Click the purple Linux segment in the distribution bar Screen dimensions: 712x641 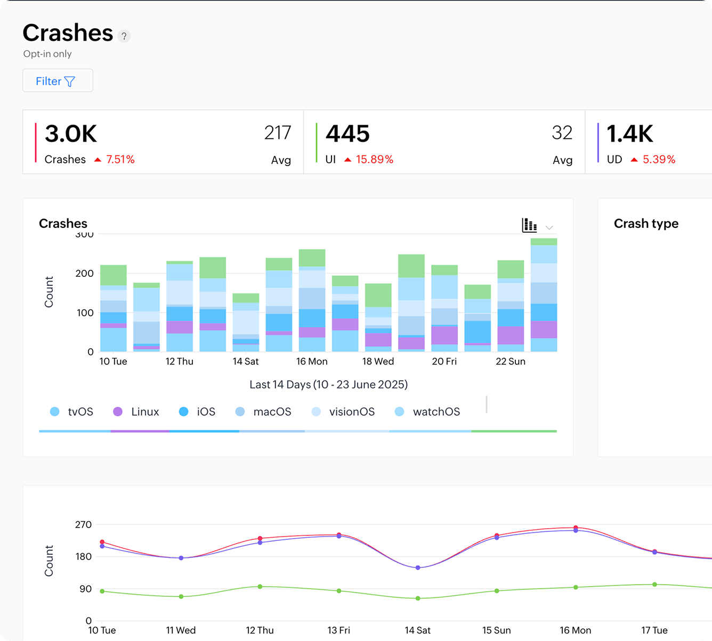point(140,431)
